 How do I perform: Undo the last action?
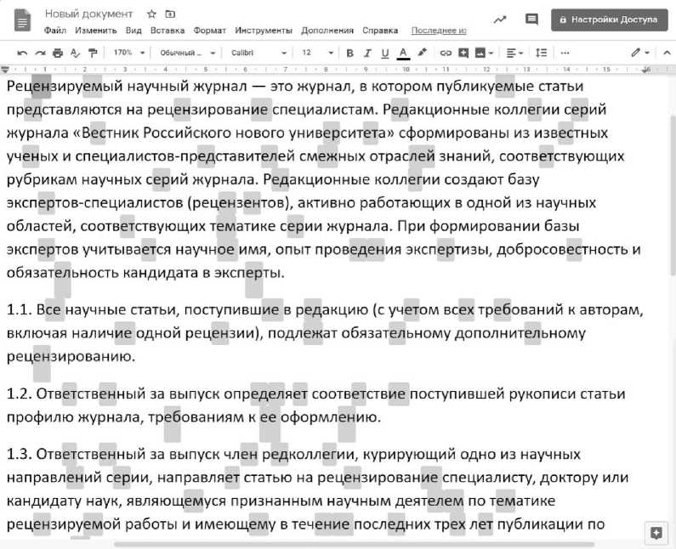tap(22, 53)
